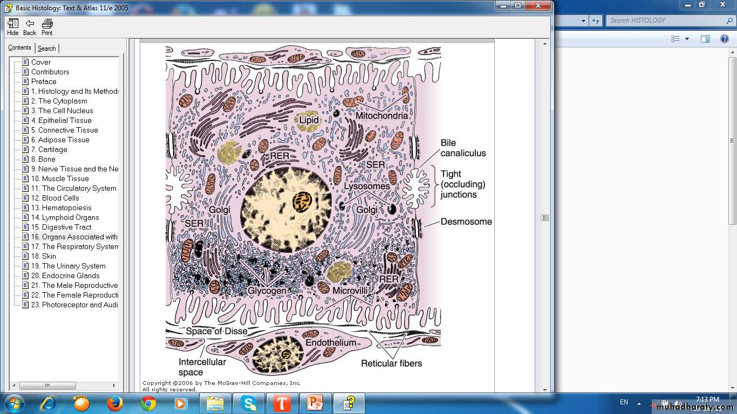Open Explorer help with question-mark icon

pyautogui.click(x=725, y=39)
